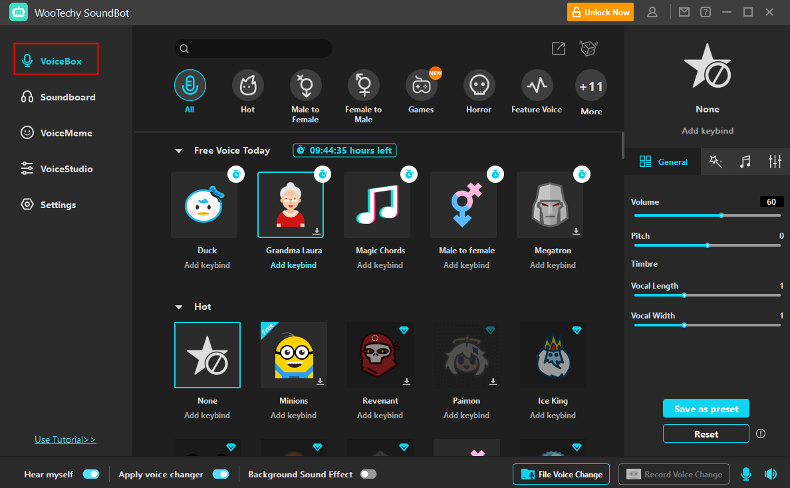
Task: Click the export share icon near search
Action: 559,49
